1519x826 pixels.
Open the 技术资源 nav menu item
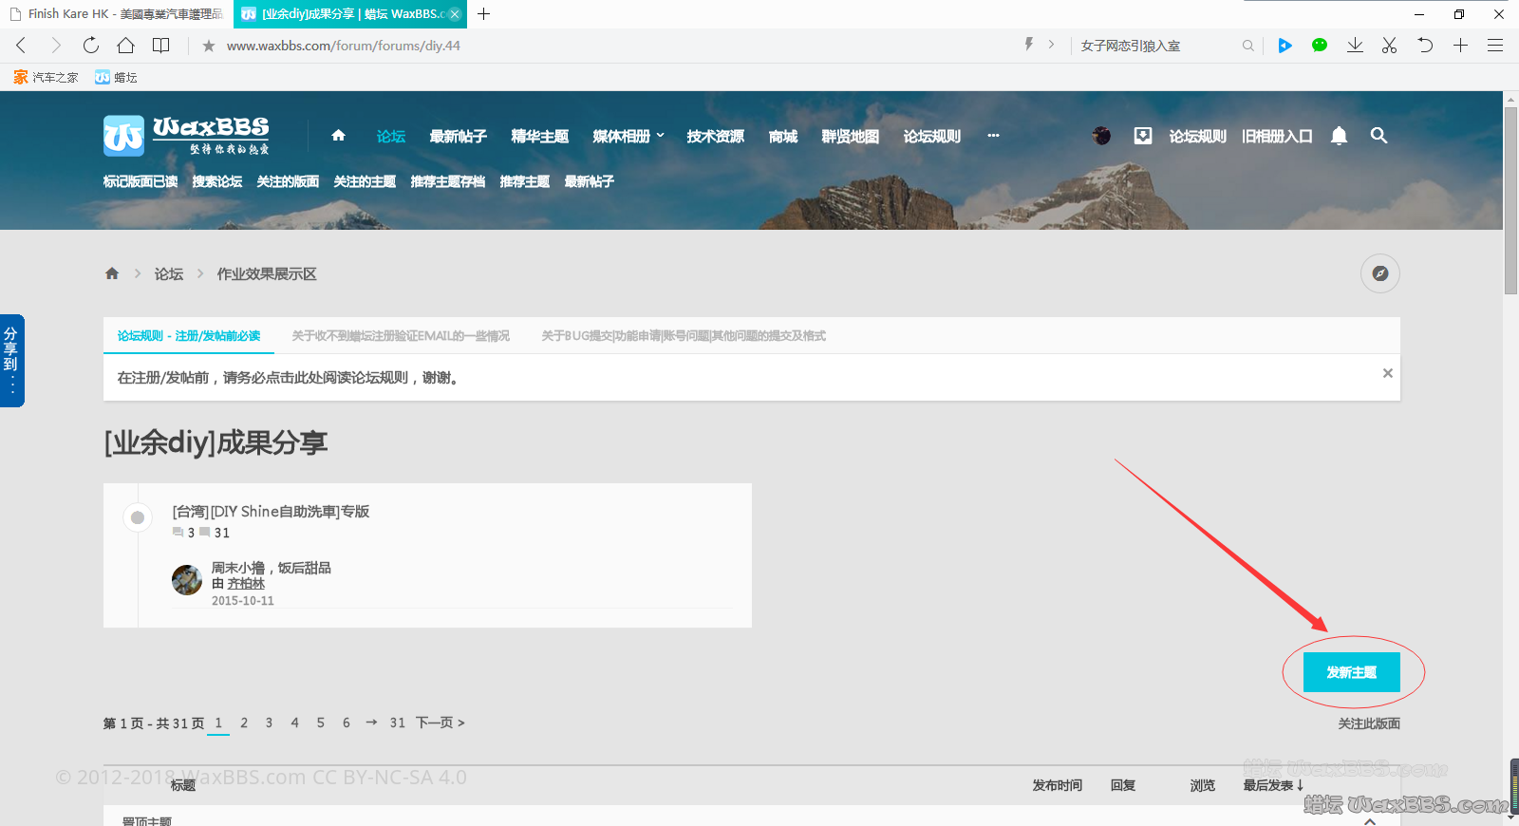[x=715, y=136]
